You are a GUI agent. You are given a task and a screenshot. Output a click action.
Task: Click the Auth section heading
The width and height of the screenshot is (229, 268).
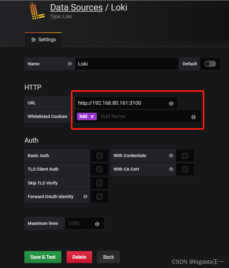coord(31,140)
